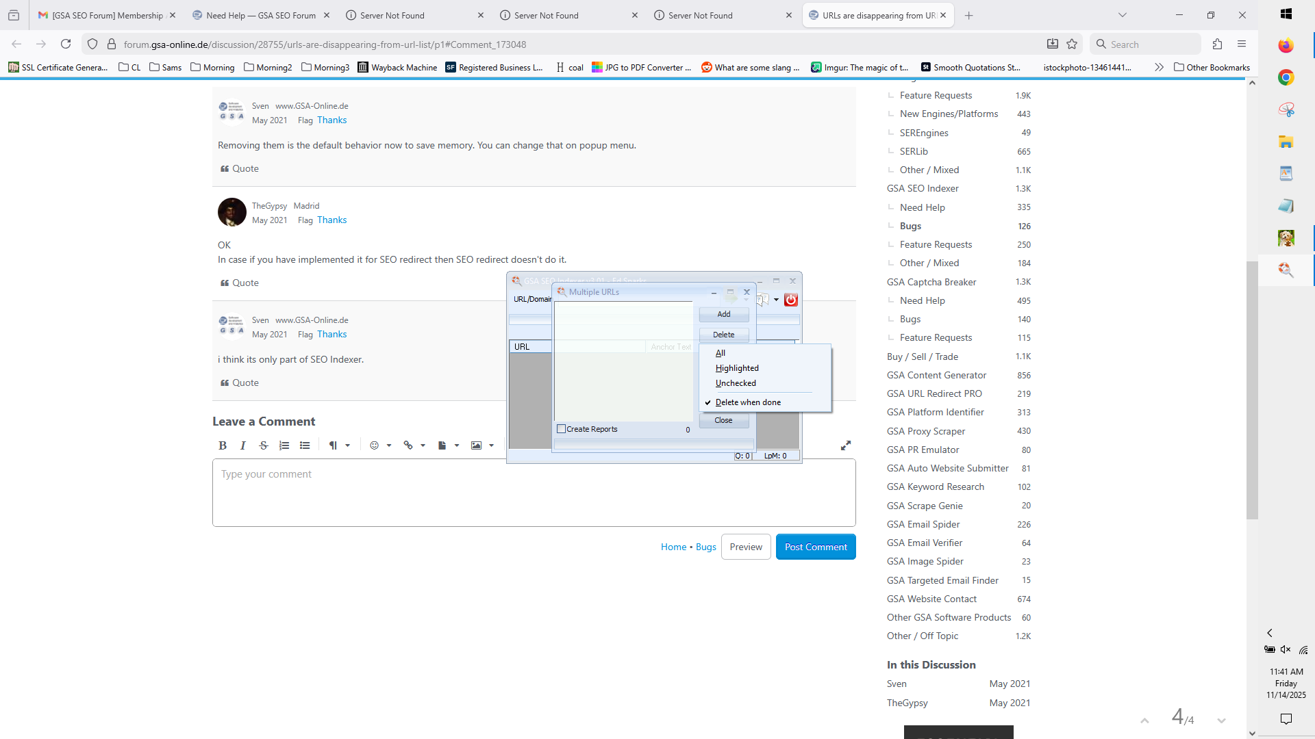Expand comment editor to full screen
This screenshot has width=1315, height=739.
(846, 445)
